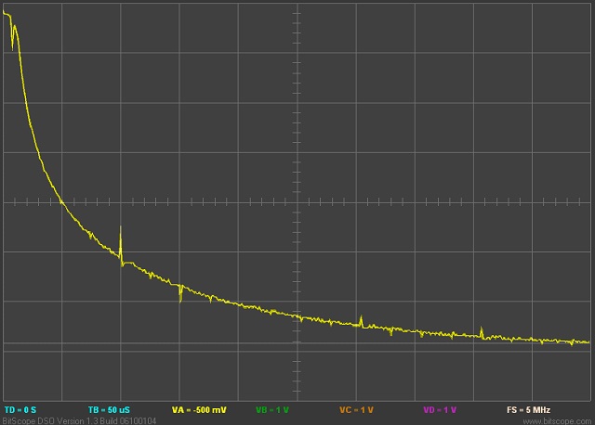Image resolution: width=595 pixels, height=425 pixels.
Task: Click the TB = 50 uS timebase readout
Action: pyautogui.click(x=109, y=410)
